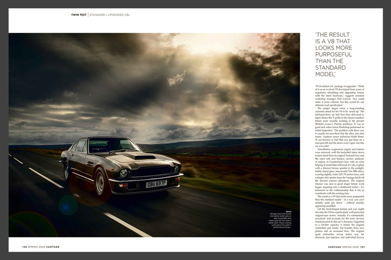Click the photo caption starting 'Above'

click(280, 219)
